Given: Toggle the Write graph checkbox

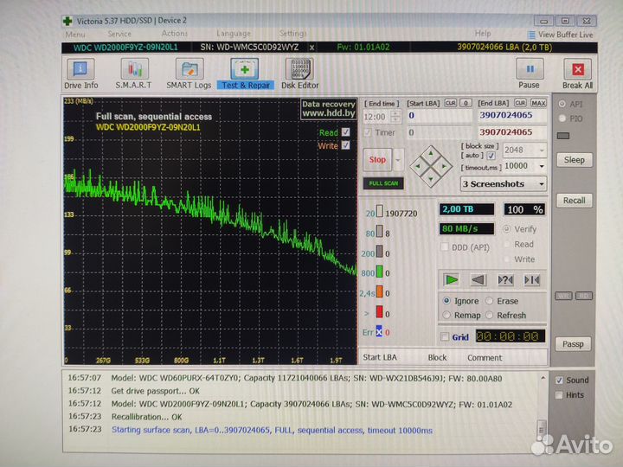Looking at the screenshot, I should (x=345, y=145).
